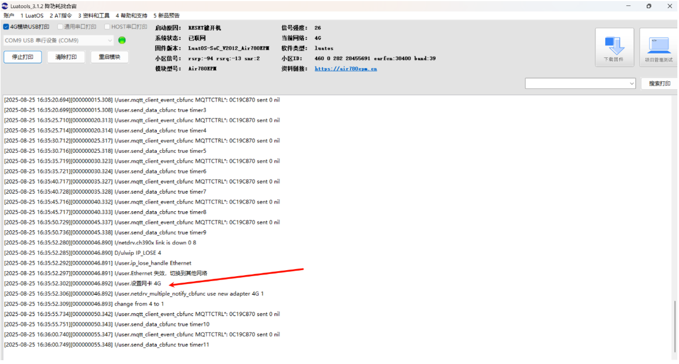This screenshot has width=679, height=364.
Task: Restore down the Luatools window
Action: pos(649,6)
